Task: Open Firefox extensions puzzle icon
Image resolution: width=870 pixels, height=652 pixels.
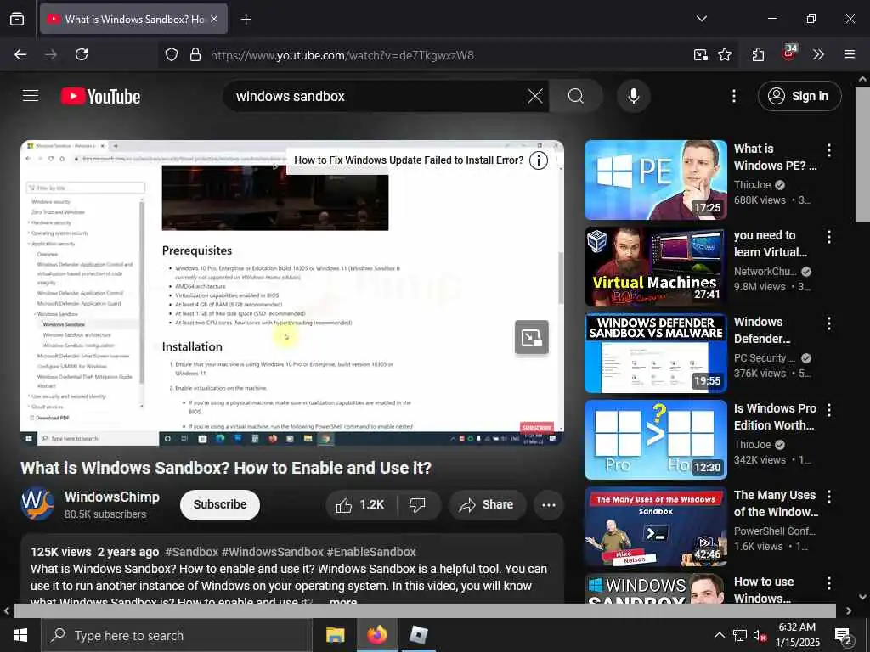Action: (x=758, y=54)
